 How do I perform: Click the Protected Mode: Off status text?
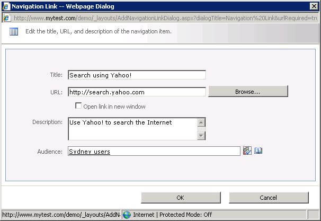pos(186,215)
